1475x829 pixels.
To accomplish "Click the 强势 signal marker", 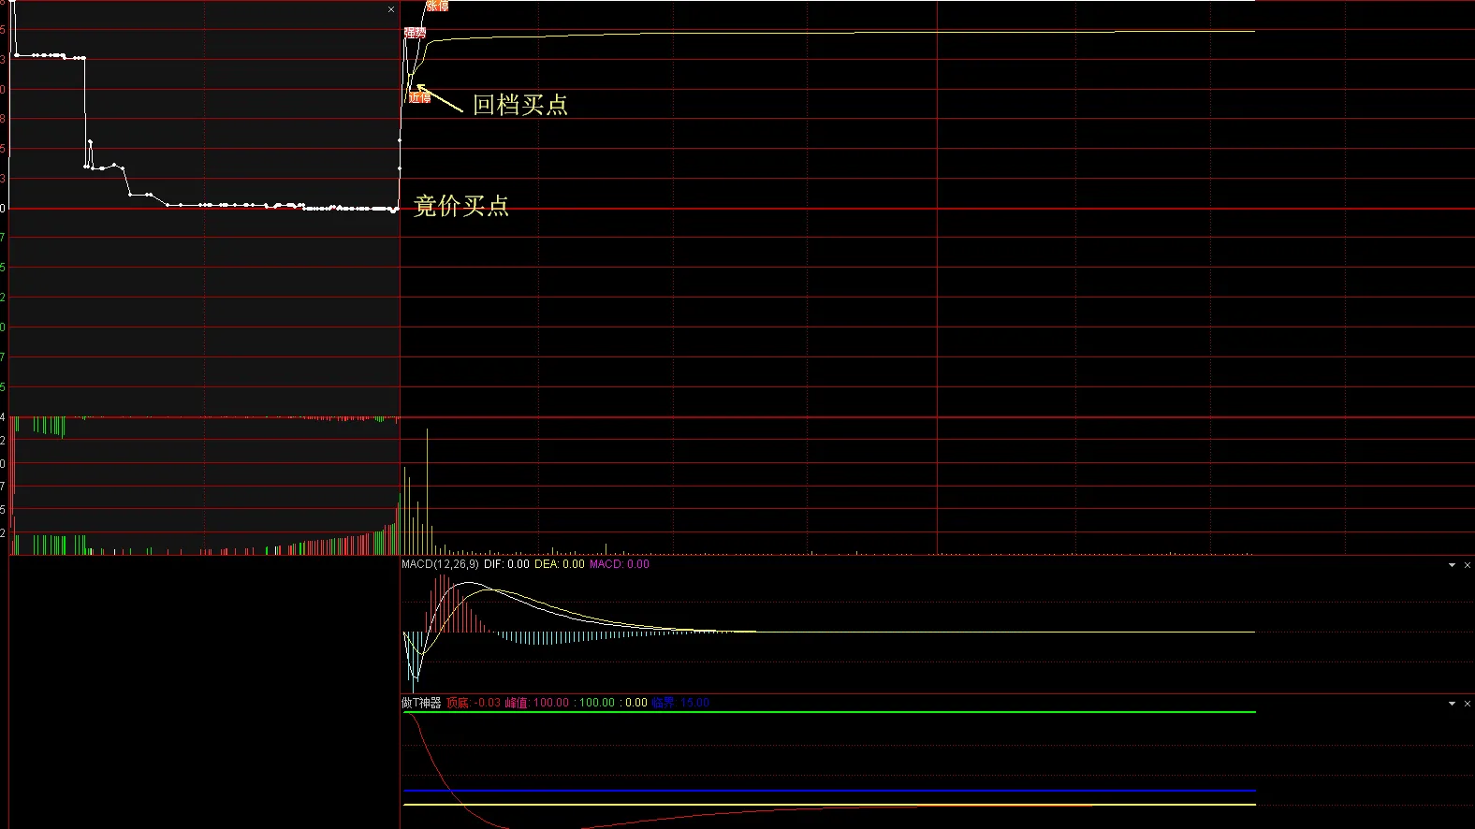I will [415, 33].
